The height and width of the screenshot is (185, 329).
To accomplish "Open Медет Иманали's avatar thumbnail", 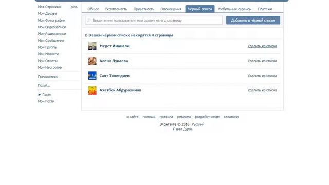I will (x=93, y=46).
